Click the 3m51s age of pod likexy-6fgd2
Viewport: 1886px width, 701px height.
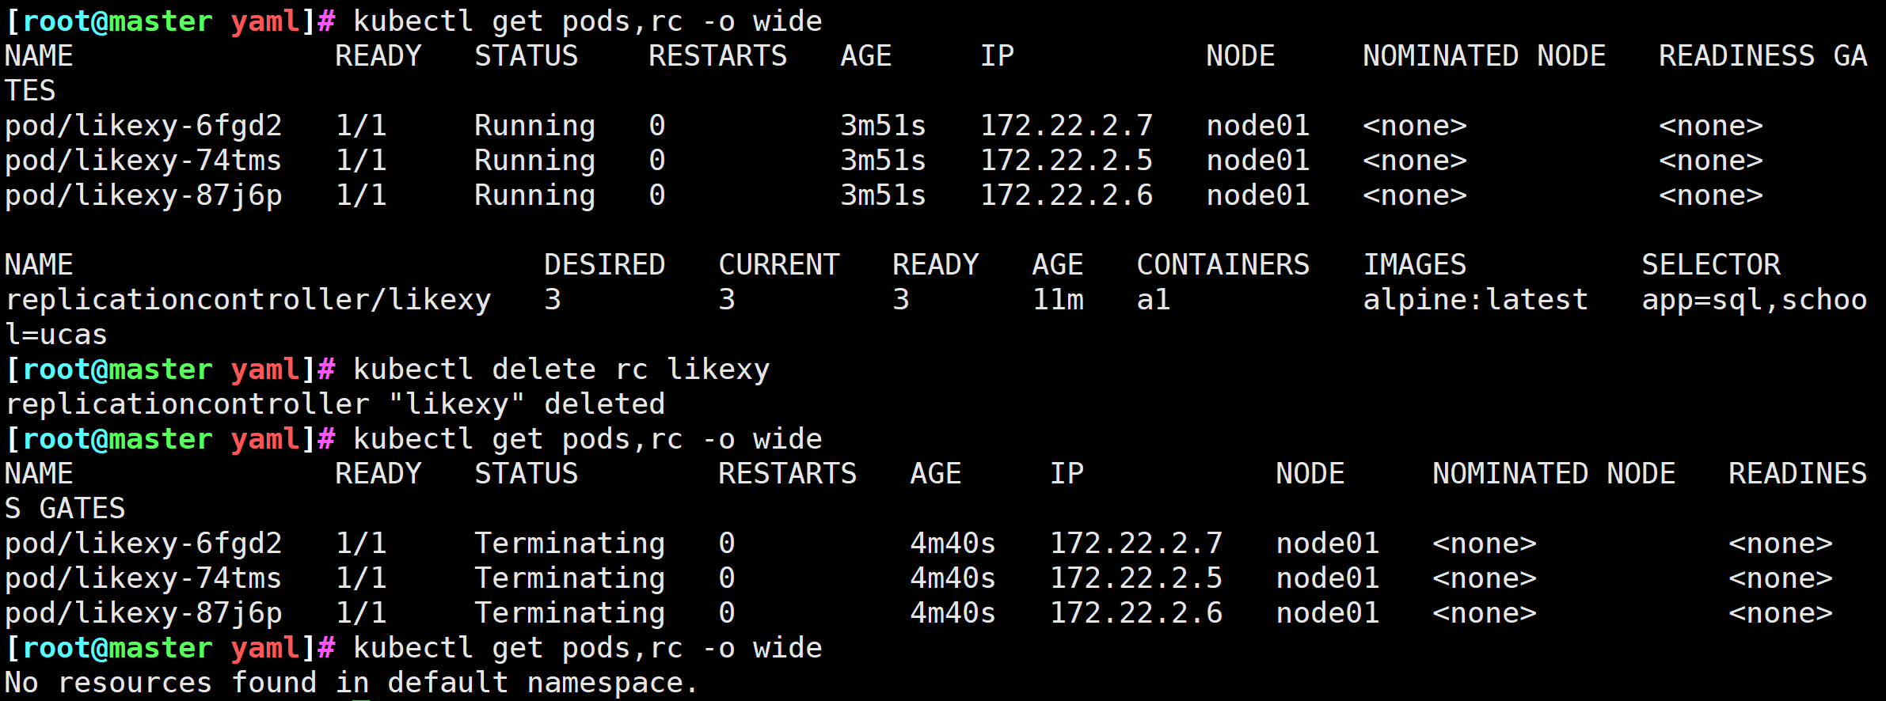(x=883, y=126)
